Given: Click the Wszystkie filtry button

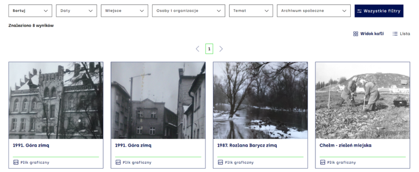Looking at the screenshot, I should pos(379,11).
